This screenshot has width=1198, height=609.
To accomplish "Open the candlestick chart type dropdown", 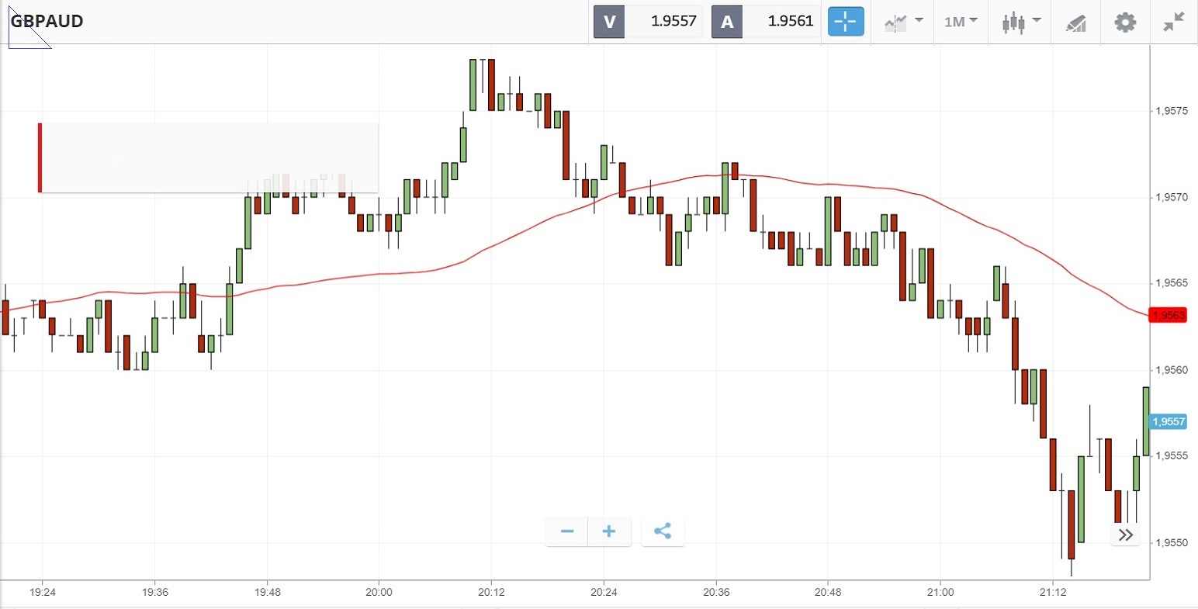I will [1020, 22].
